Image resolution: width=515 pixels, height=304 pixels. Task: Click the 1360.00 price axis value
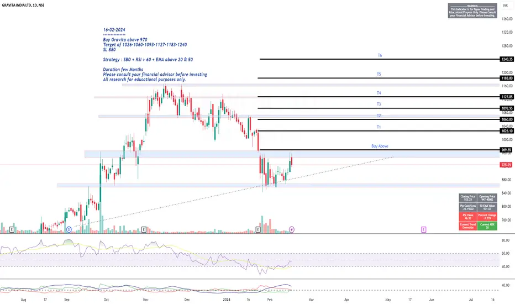click(507, 19)
